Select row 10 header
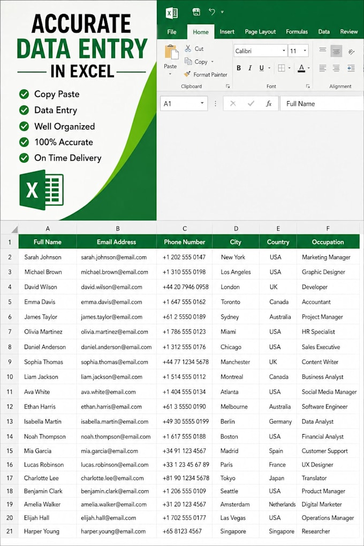Viewport: 364px width, 546px height. [10, 377]
